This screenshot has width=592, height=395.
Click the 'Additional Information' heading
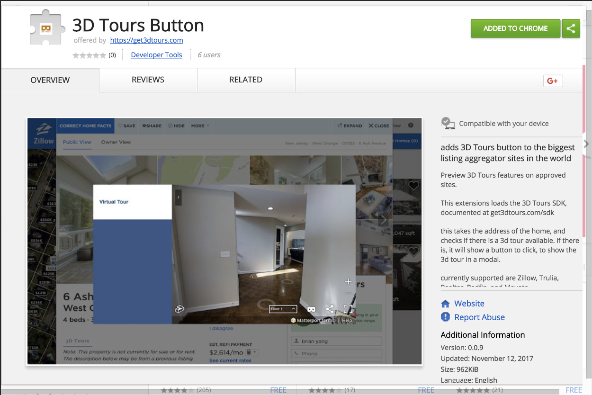pos(483,335)
